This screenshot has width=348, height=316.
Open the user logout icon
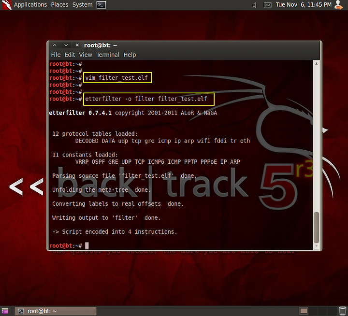[338, 5]
